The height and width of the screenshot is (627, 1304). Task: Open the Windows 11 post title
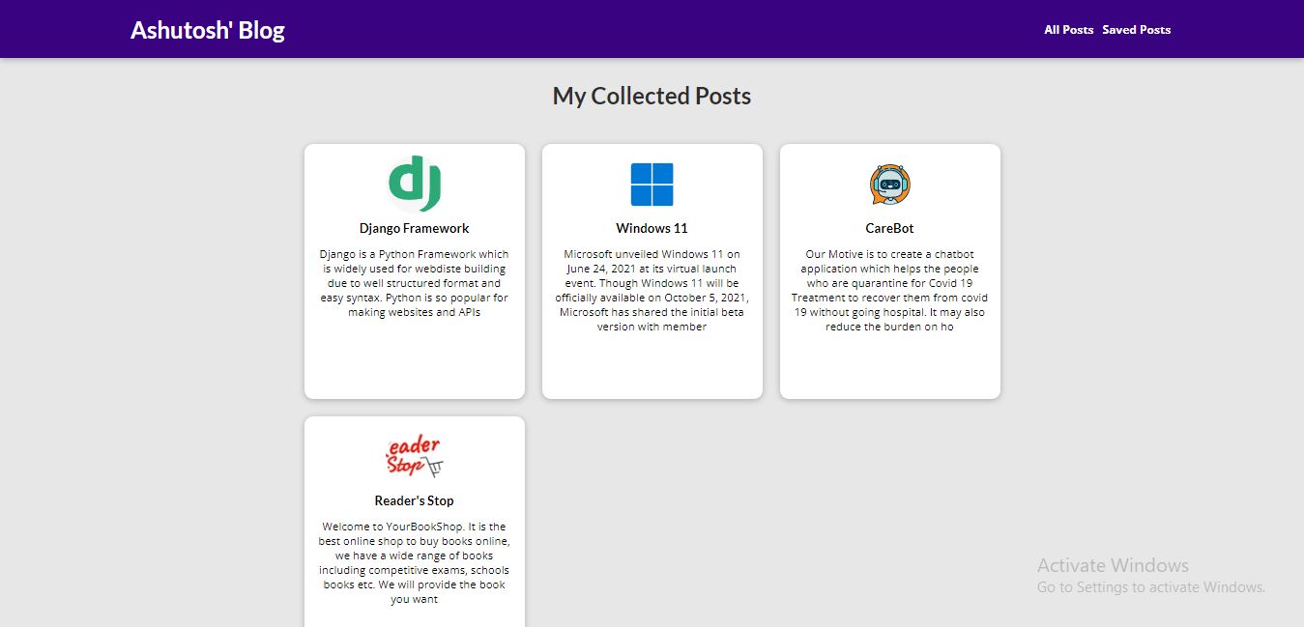point(652,229)
